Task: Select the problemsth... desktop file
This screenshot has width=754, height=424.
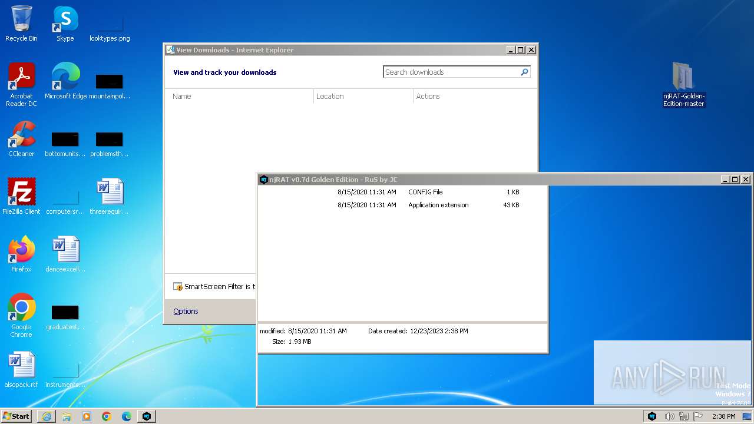Action: (x=110, y=143)
